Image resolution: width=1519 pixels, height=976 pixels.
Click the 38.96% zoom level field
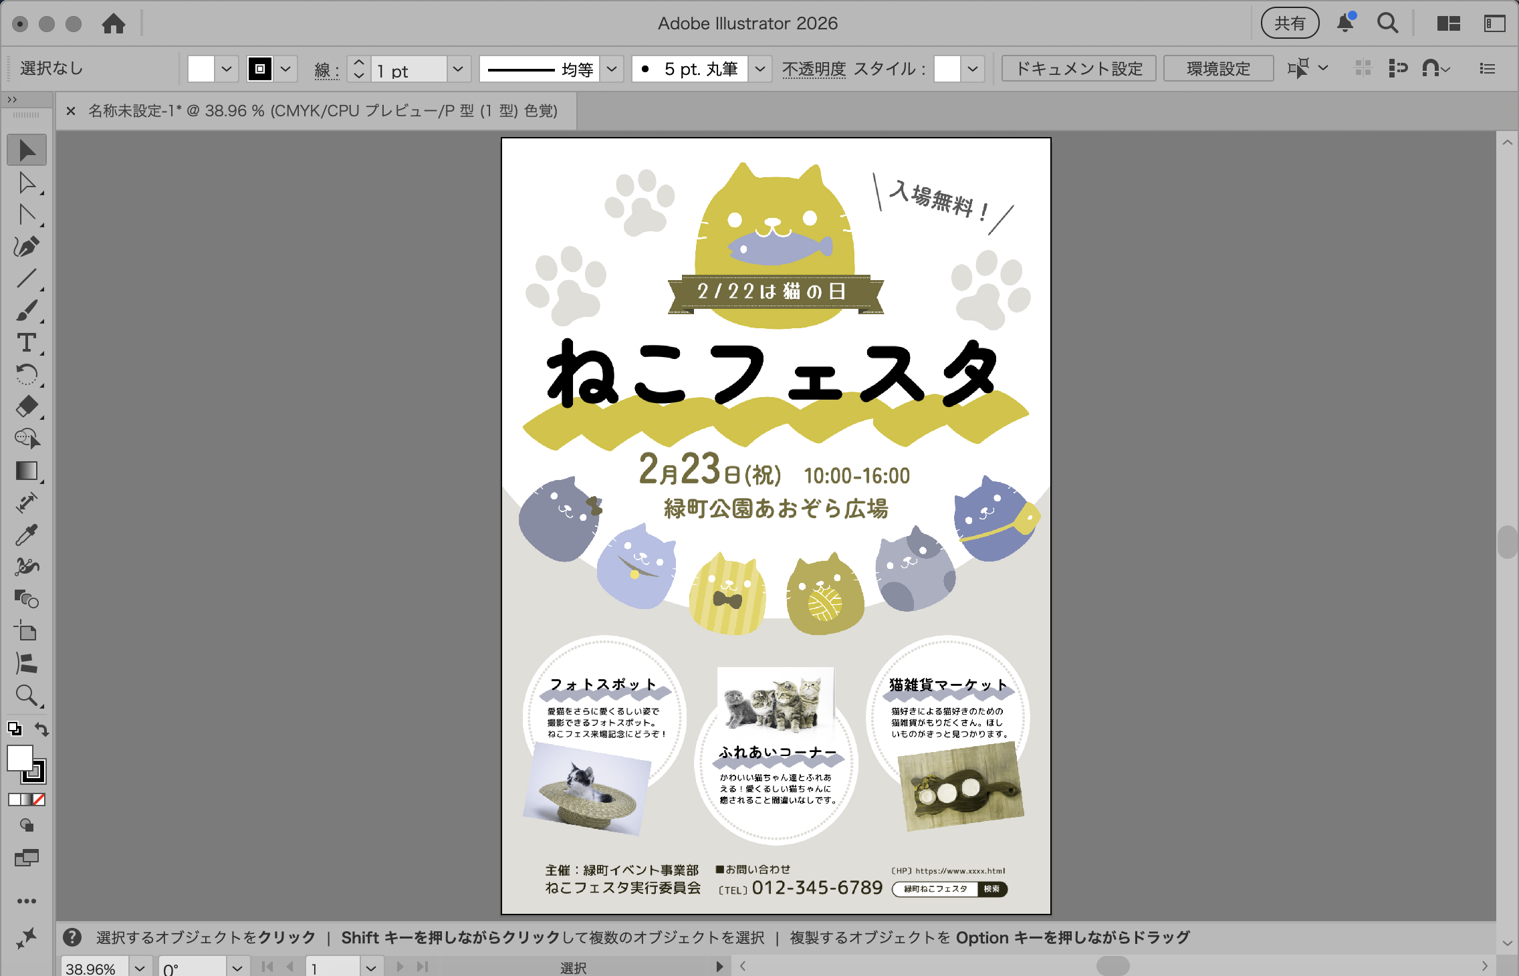tap(92, 967)
